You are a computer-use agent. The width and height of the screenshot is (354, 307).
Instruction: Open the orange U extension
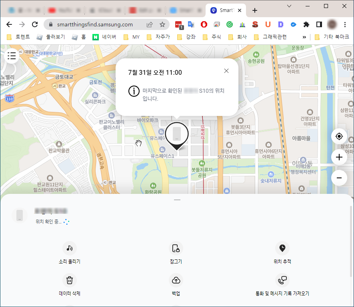click(268, 24)
